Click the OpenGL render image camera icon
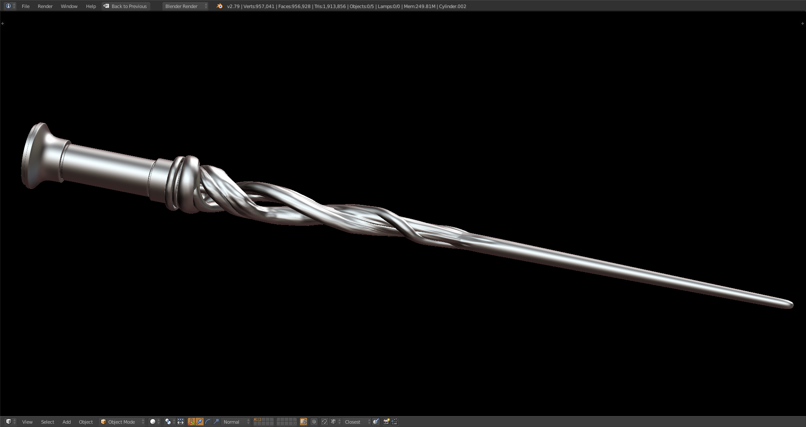Viewport: 806px width, 427px height. [387, 422]
